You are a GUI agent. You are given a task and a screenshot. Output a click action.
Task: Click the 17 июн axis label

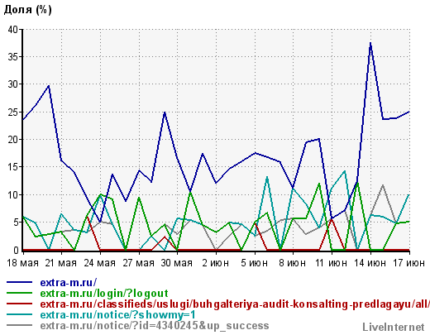[408, 263]
